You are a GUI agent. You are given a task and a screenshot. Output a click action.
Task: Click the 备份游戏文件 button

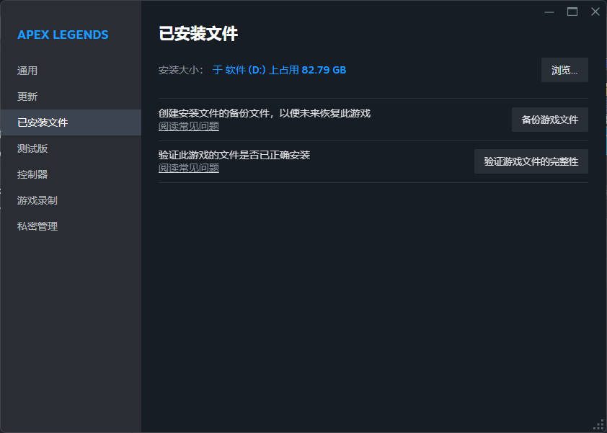pyautogui.click(x=550, y=120)
